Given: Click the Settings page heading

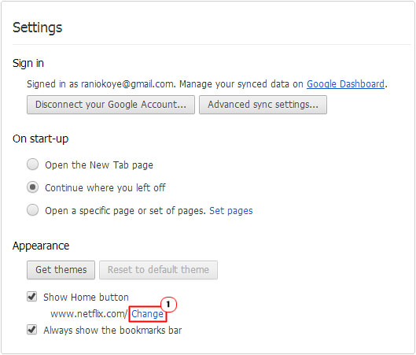Looking at the screenshot, I should tap(38, 28).
